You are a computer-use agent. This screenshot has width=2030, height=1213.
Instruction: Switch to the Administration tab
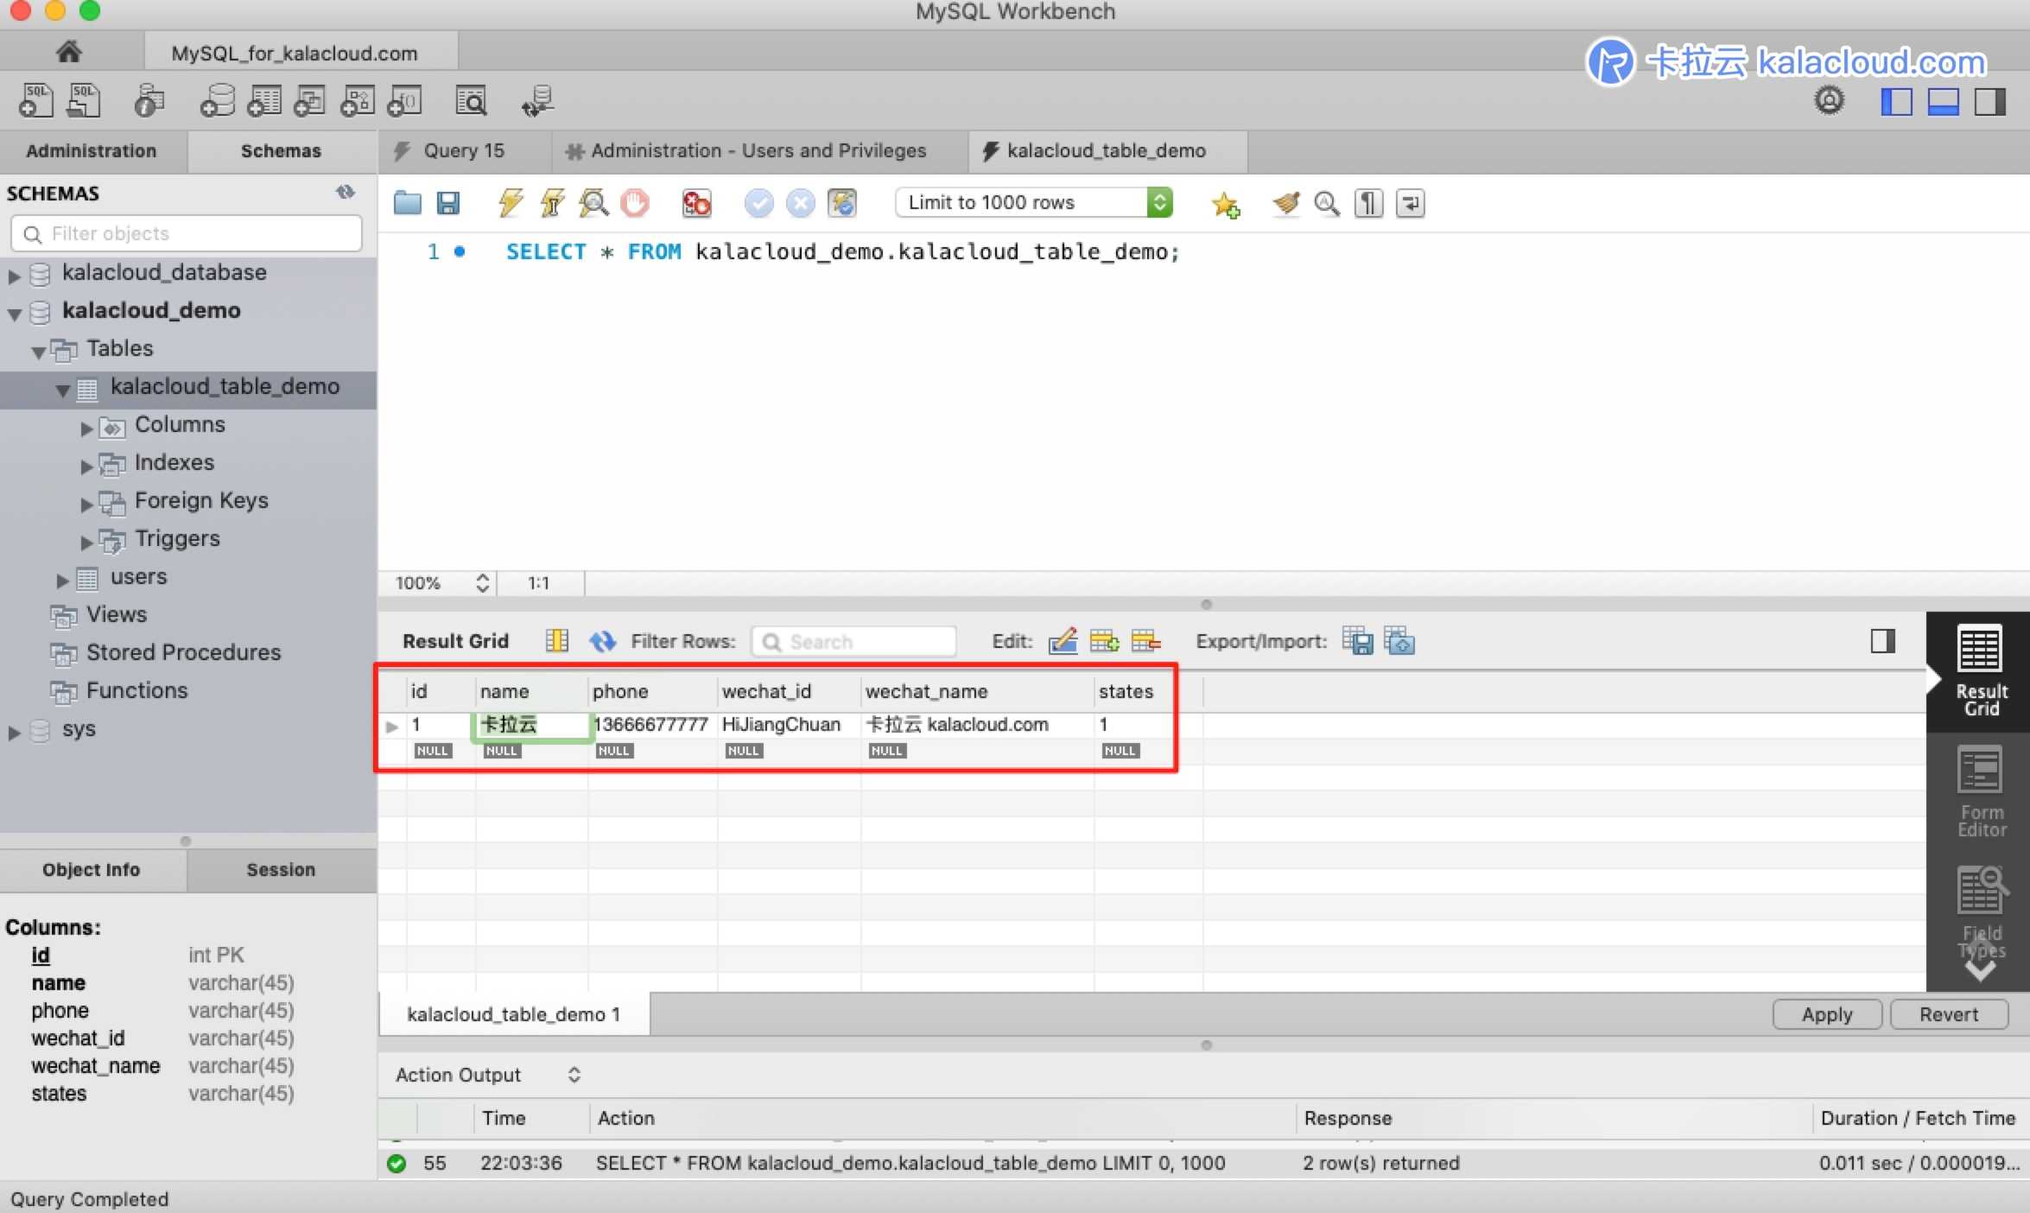90,150
